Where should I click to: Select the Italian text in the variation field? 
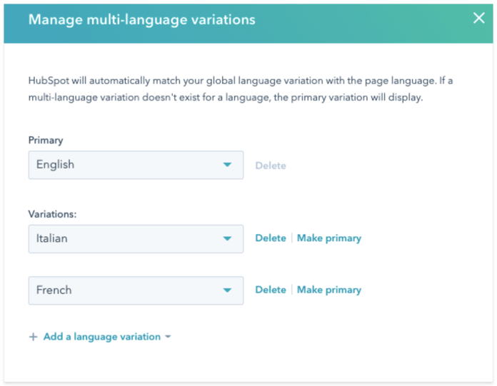tap(51, 238)
